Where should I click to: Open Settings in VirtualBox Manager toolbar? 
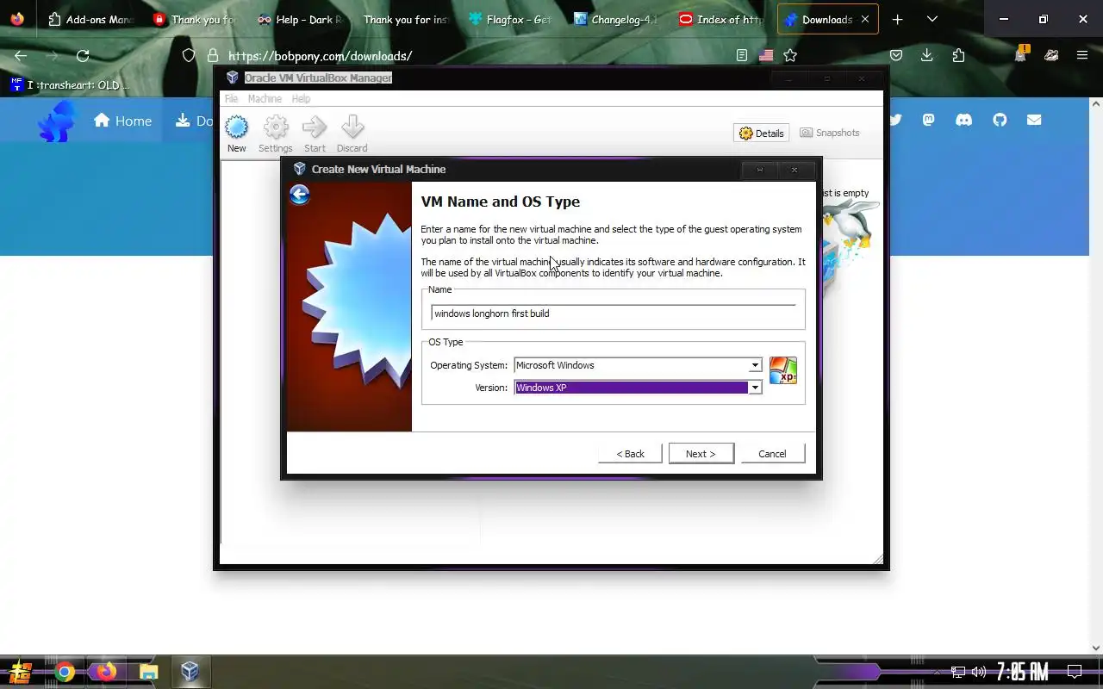(276, 134)
